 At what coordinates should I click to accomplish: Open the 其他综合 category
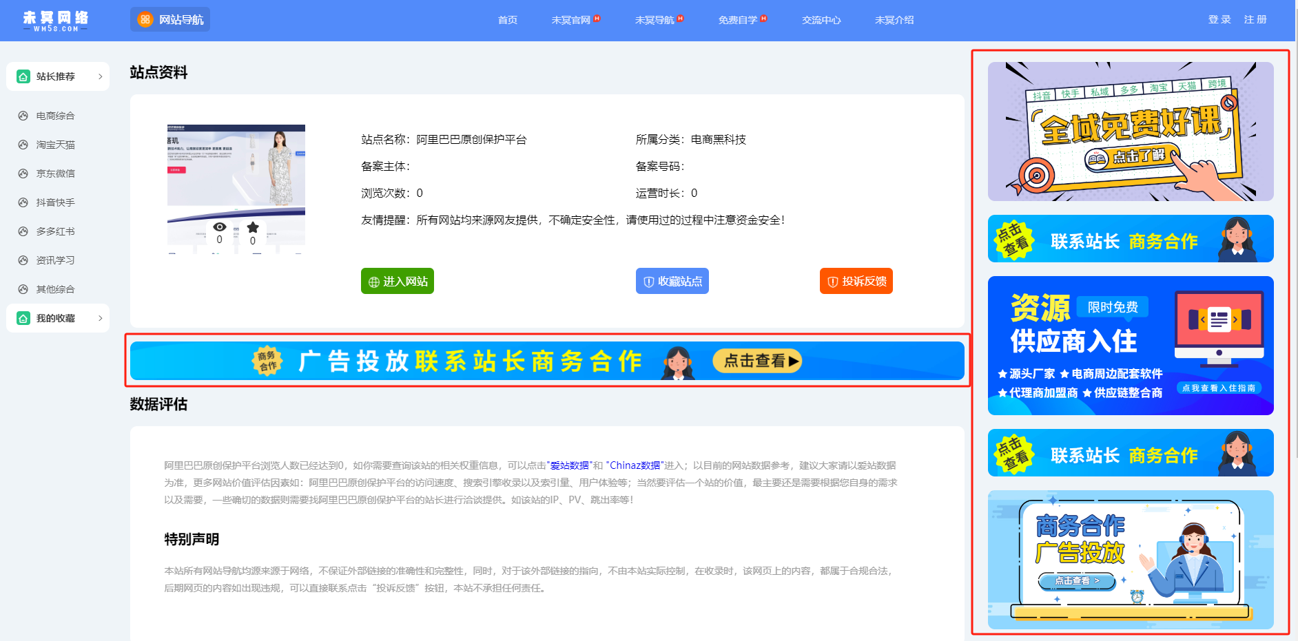pos(56,289)
